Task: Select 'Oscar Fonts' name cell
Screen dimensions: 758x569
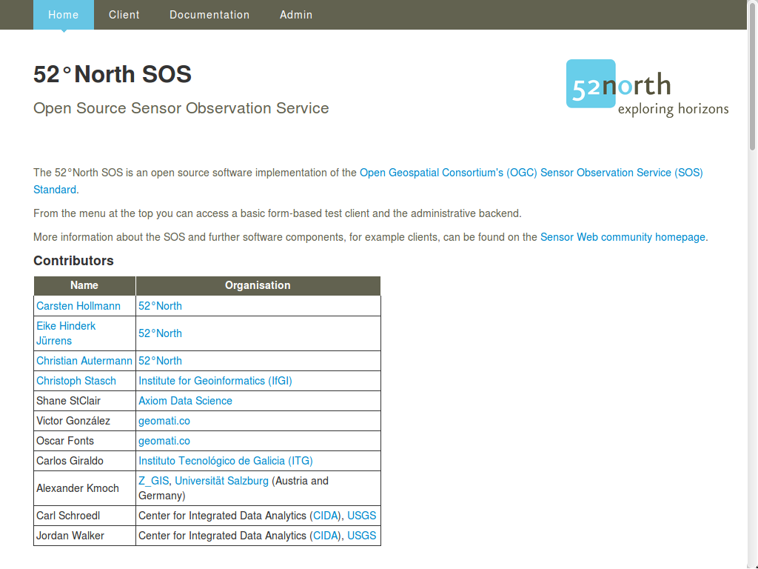Action: click(84, 441)
